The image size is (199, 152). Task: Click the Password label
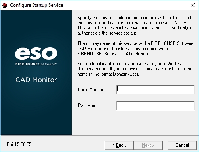click(87, 105)
